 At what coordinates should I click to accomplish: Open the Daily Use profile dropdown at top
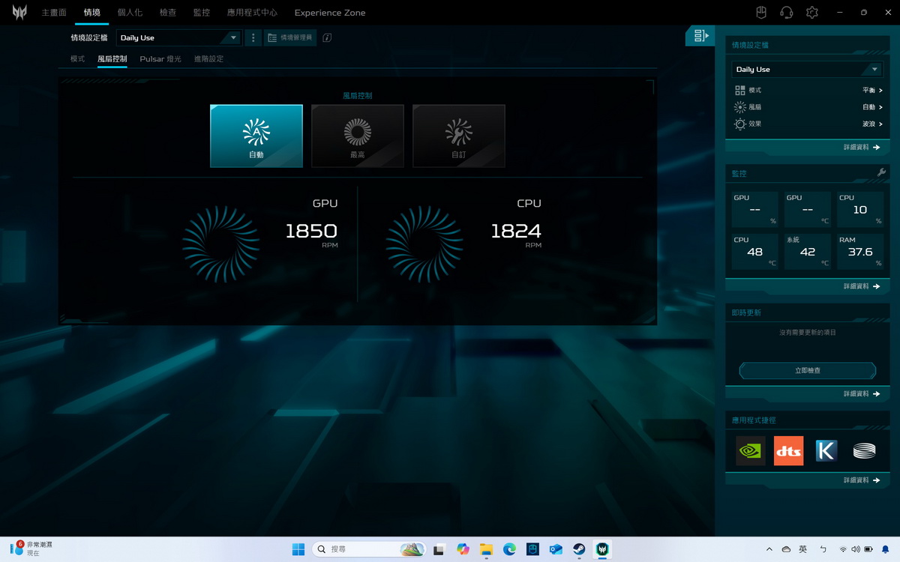coord(178,37)
